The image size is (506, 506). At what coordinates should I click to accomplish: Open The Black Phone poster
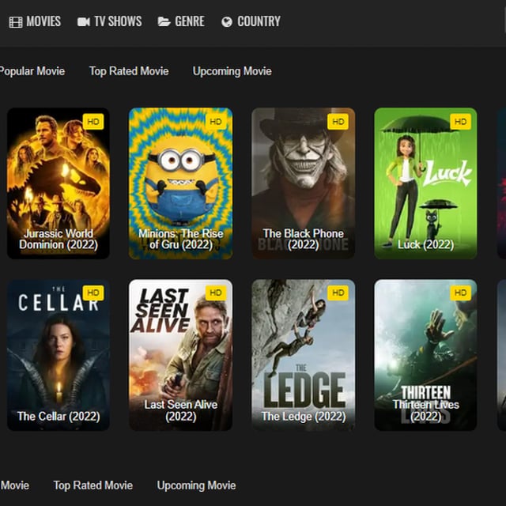(x=304, y=183)
